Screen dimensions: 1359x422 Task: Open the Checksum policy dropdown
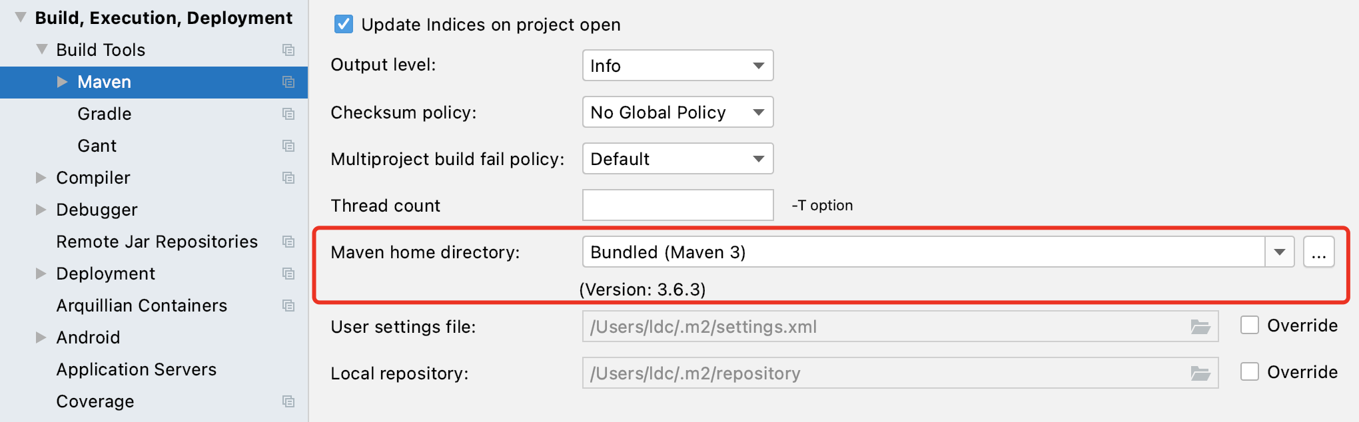click(x=678, y=112)
